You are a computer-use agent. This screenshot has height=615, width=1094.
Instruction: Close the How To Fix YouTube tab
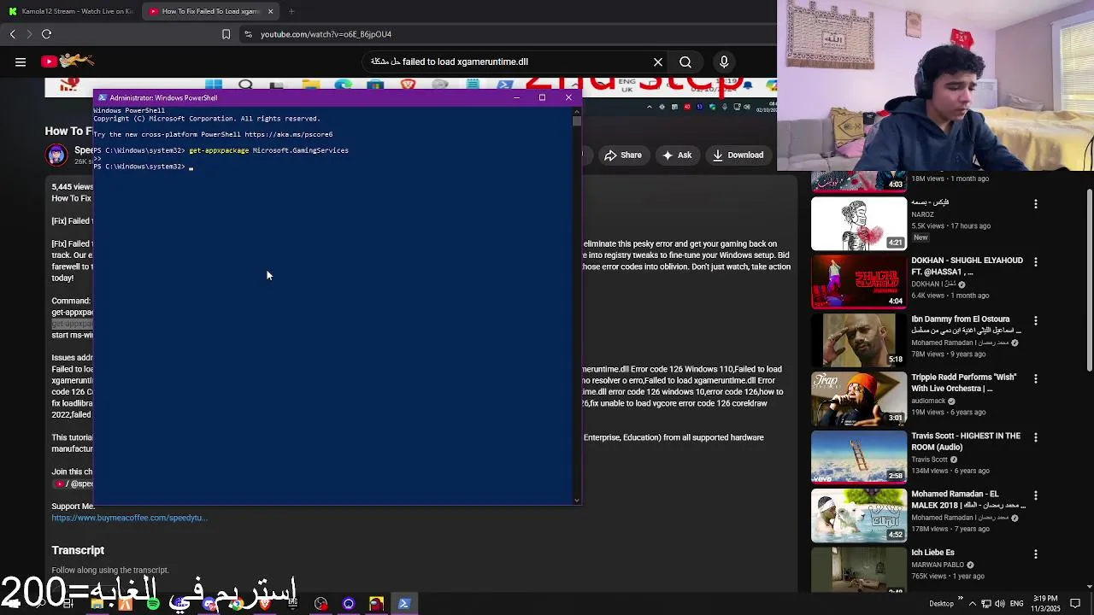271,11
